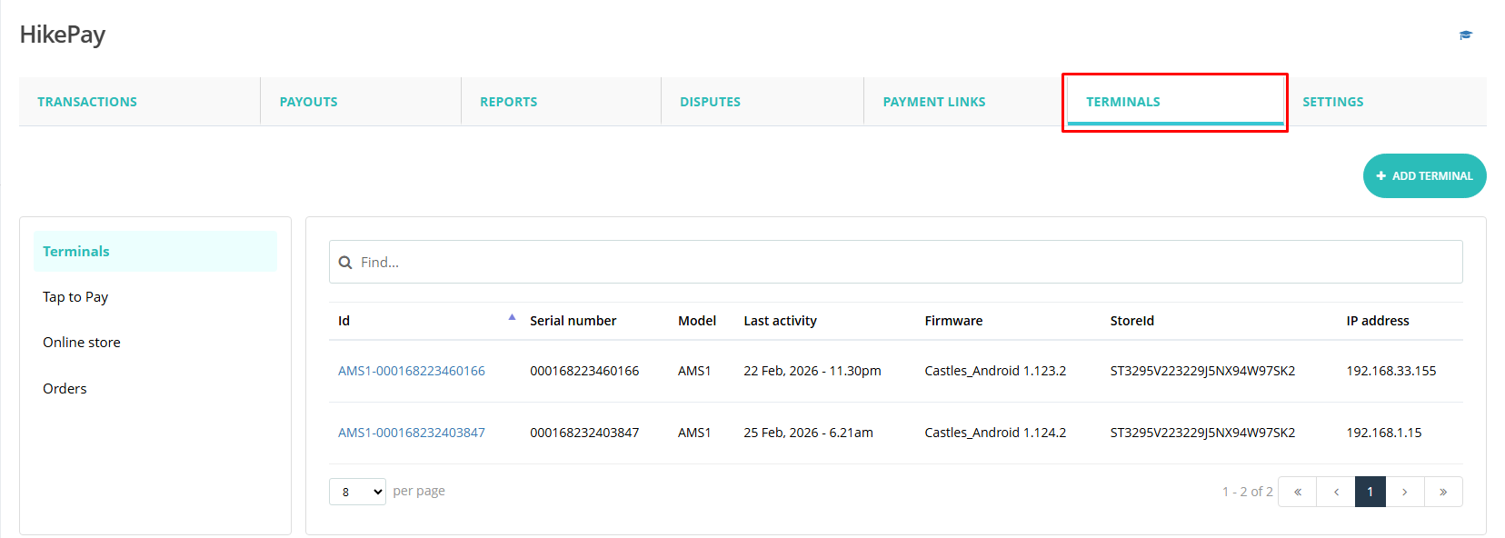Select Orders in the sidebar

tap(65, 389)
